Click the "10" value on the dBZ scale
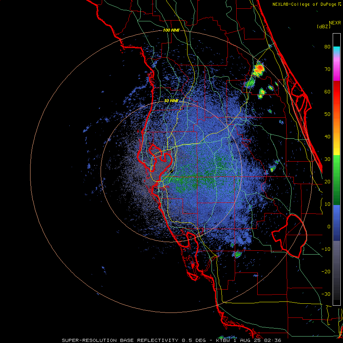 coord(327,204)
